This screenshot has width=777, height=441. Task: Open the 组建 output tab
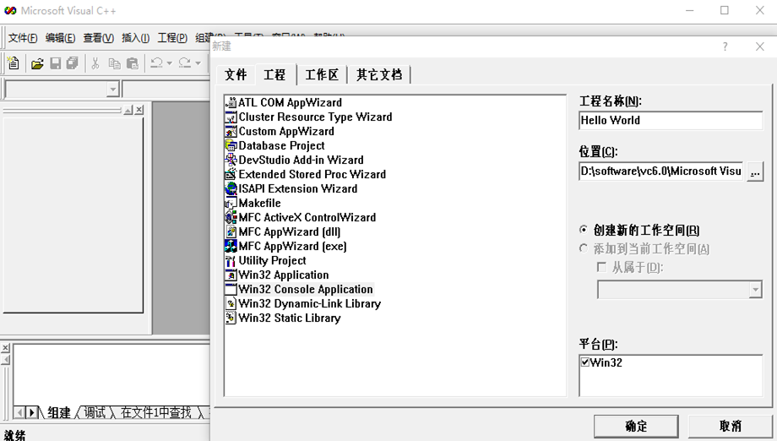59,412
